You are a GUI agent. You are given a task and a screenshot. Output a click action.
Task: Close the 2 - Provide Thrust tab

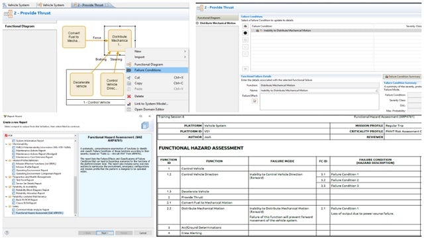point(107,5)
